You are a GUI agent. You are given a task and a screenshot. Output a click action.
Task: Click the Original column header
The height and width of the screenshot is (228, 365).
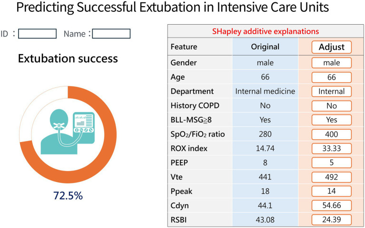pos(265,47)
